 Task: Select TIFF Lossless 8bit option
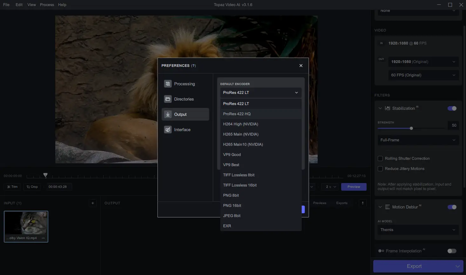[x=261, y=175]
